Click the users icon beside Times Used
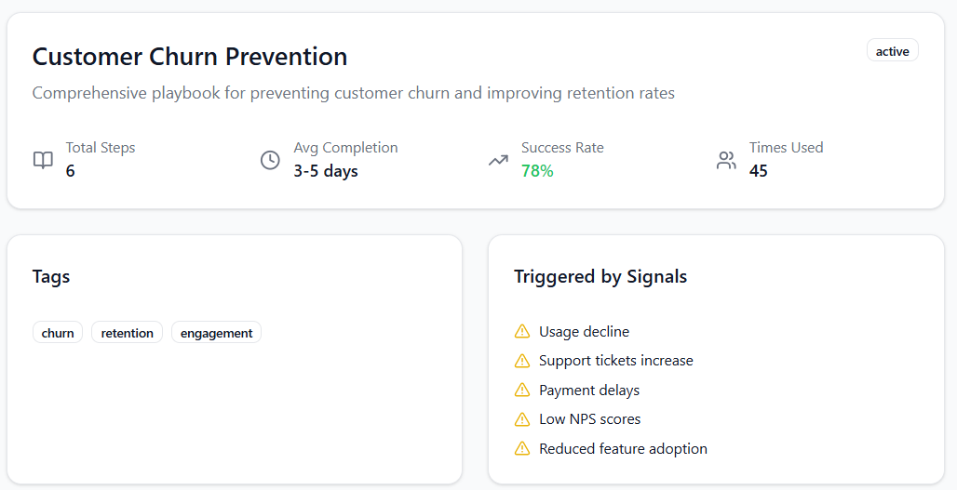The image size is (957, 490). [726, 160]
